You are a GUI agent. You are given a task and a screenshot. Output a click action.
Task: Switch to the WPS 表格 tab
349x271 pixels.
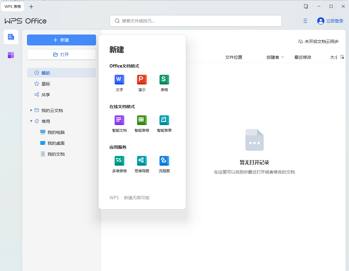coord(13,7)
